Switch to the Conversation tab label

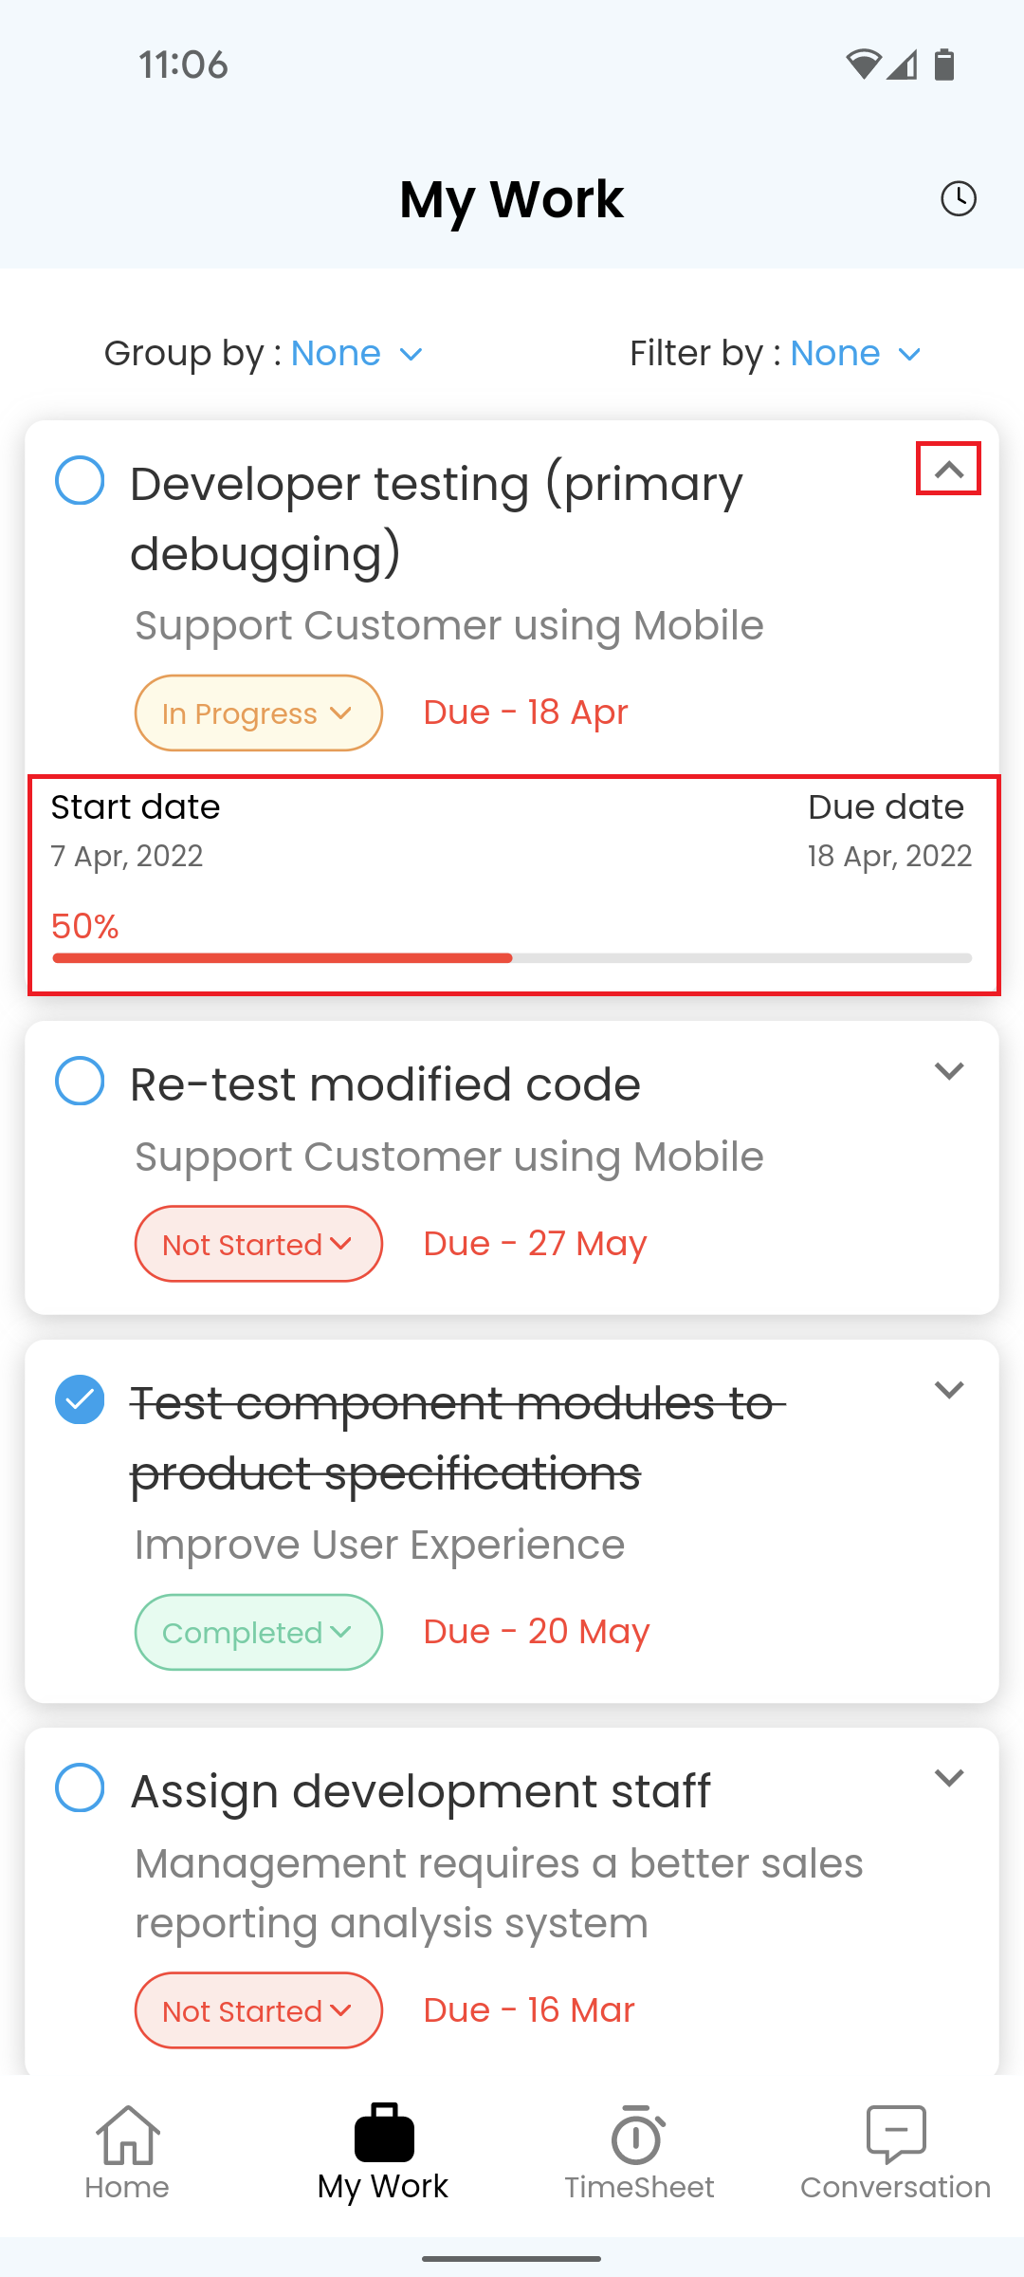click(x=896, y=2187)
